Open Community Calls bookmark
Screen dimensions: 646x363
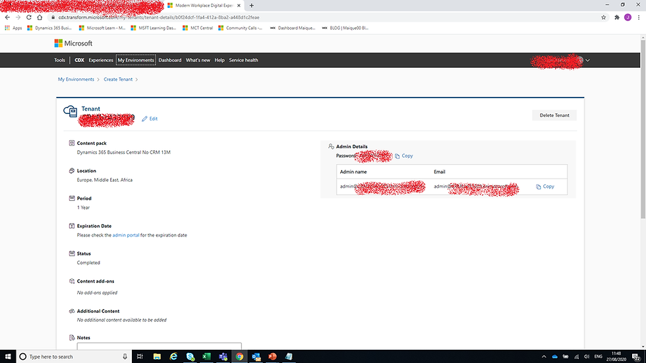(x=240, y=28)
